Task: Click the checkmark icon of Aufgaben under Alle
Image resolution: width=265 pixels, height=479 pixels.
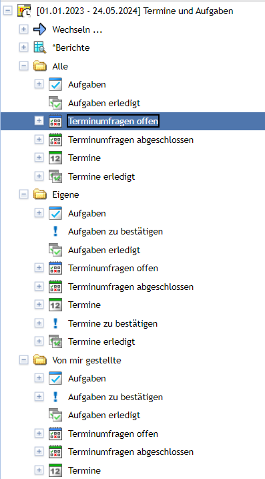Action: 55,84
